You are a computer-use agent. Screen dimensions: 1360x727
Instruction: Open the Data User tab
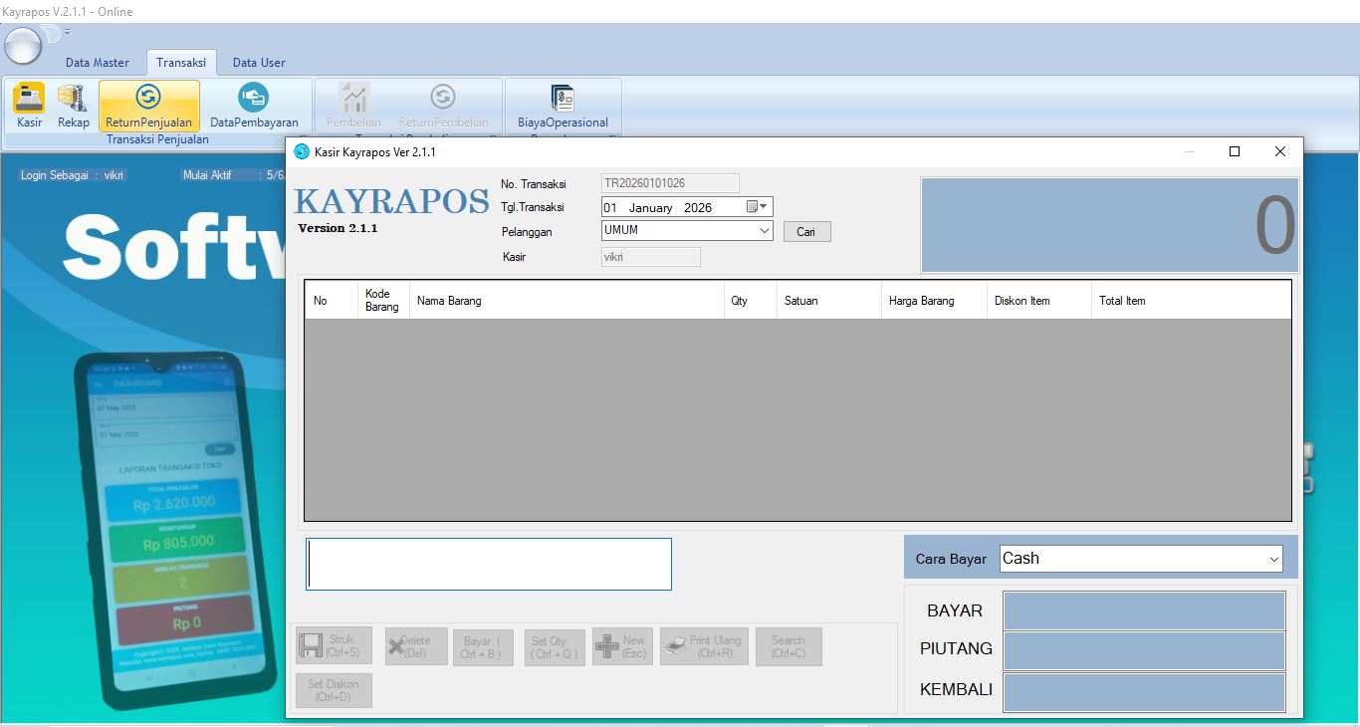259,63
